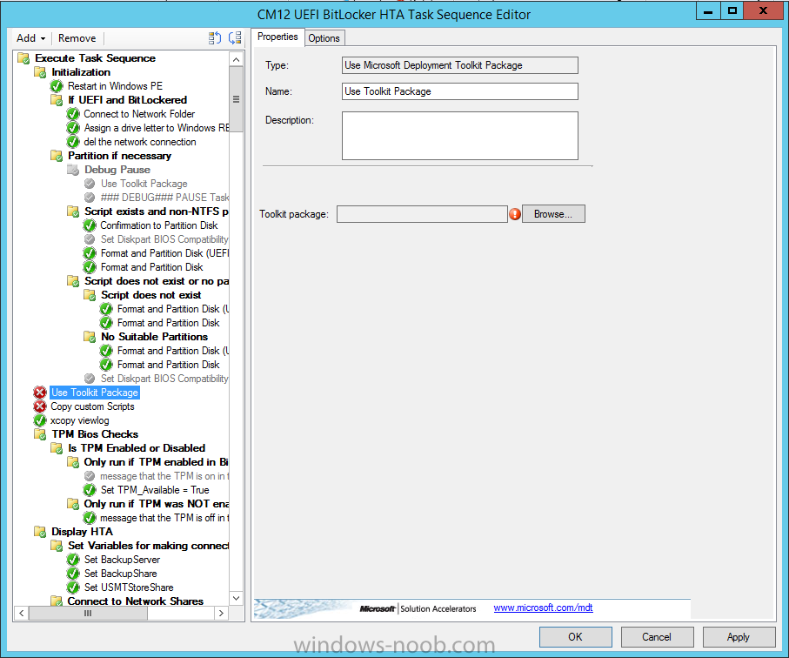Select the If UEFI and BitLockered group

(127, 100)
